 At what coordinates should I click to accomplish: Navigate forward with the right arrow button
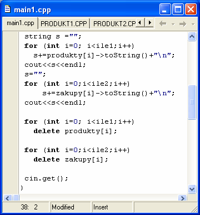pyautogui.click(x=183, y=24)
